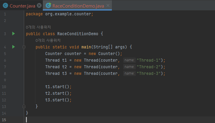This screenshot has width=215, height=123.
Task: Click the Counter.java class file icon
Action: coord(5,6)
